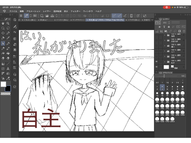The width and height of the screenshot is (191, 143).
Task: Show the hidden て？ folder layer
Action: click(x=156, y=51)
